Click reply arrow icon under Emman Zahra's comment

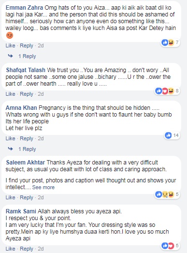[11, 56]
